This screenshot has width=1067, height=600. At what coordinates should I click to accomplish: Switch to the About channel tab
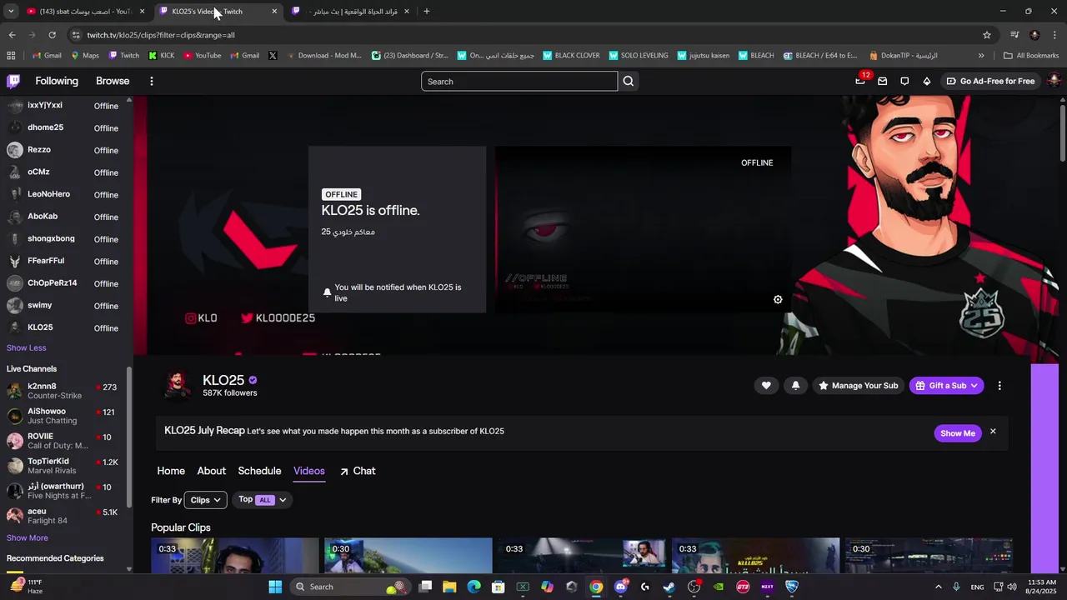click(212, 471)
